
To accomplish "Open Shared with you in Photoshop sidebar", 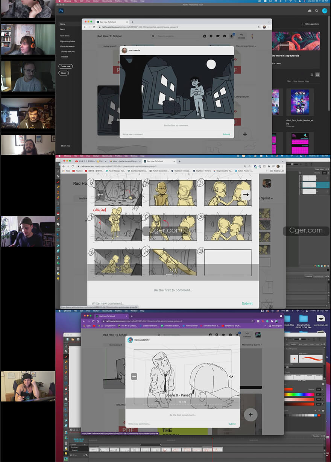I will [x=68, y=52].
